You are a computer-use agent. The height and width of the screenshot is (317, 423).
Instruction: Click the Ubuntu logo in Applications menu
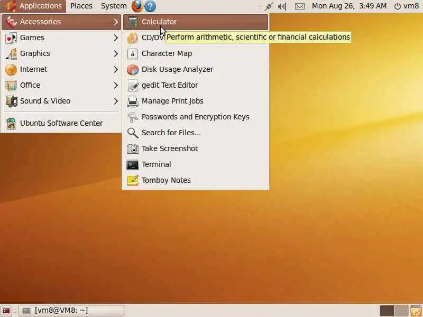pos(11,6)
